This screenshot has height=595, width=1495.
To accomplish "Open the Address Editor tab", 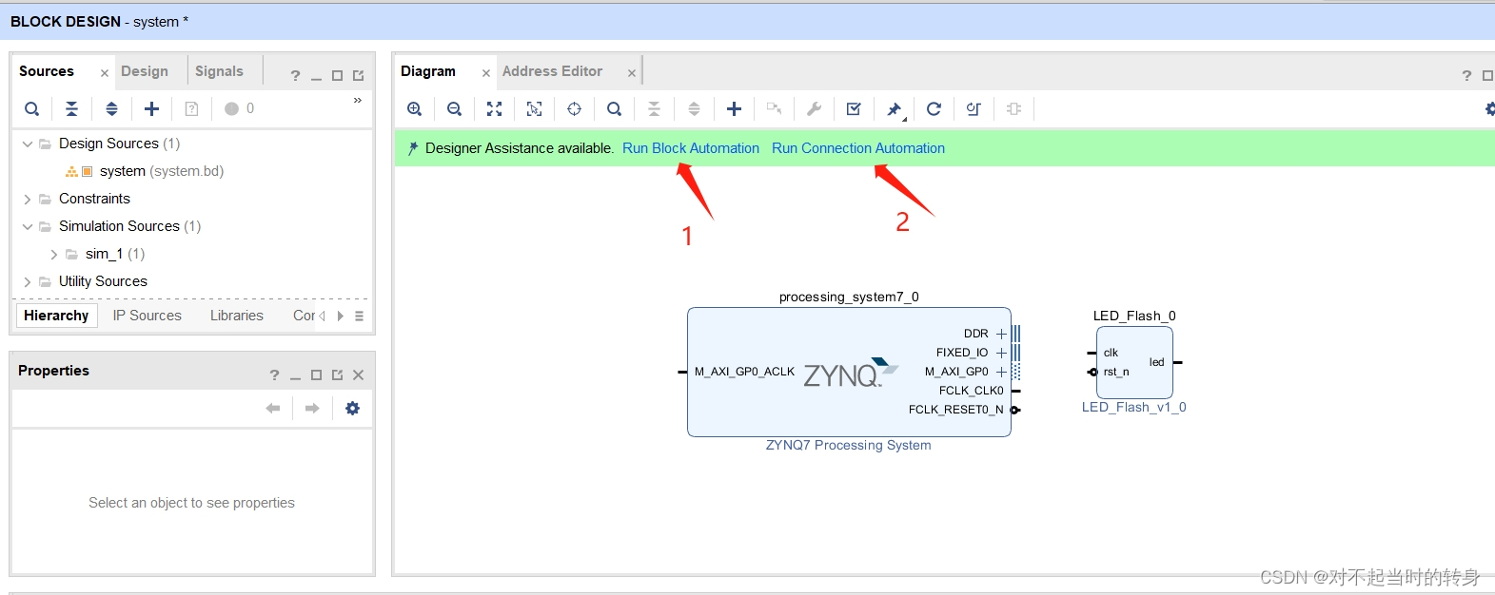I will tap(552, 71).
